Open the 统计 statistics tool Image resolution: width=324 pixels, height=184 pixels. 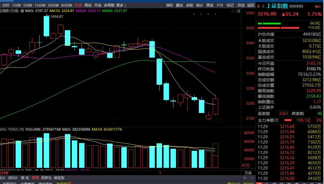pyautogui.click(x=199, y=5)
